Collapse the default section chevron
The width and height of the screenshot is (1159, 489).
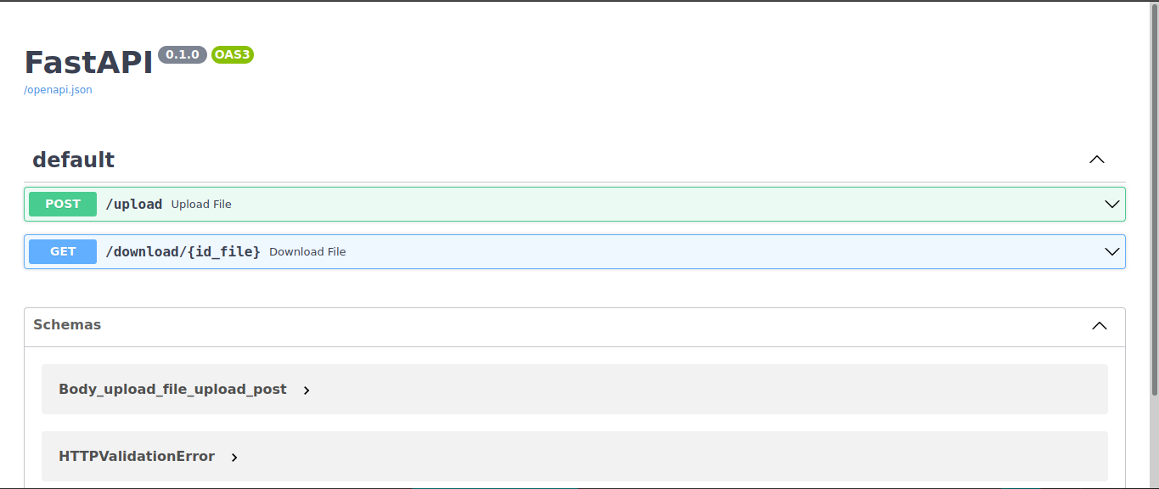tap(1097, 160)
